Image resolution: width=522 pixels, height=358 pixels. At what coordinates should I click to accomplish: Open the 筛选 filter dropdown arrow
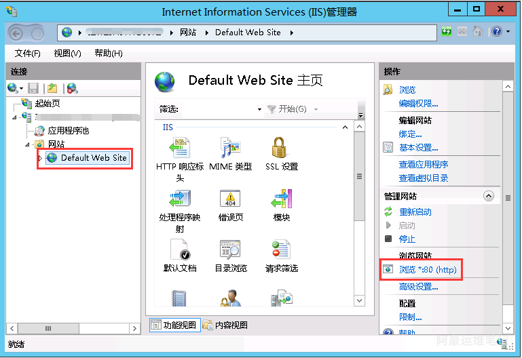click(x=259, y=110)
